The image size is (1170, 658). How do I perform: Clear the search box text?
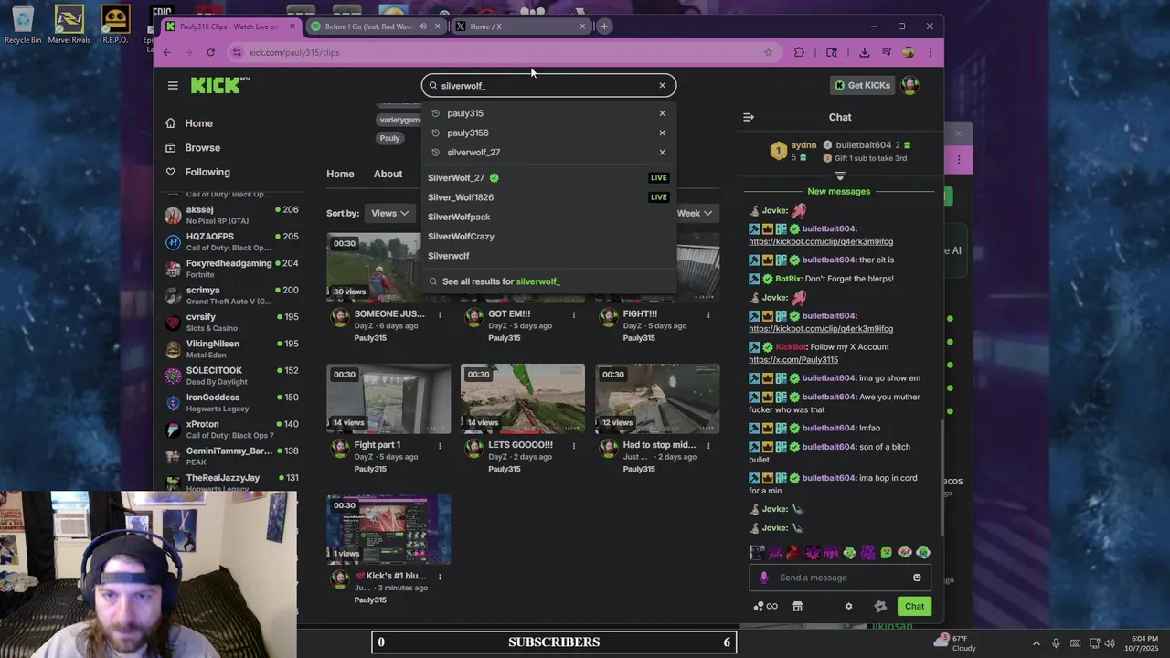click(x=662, y=85)
